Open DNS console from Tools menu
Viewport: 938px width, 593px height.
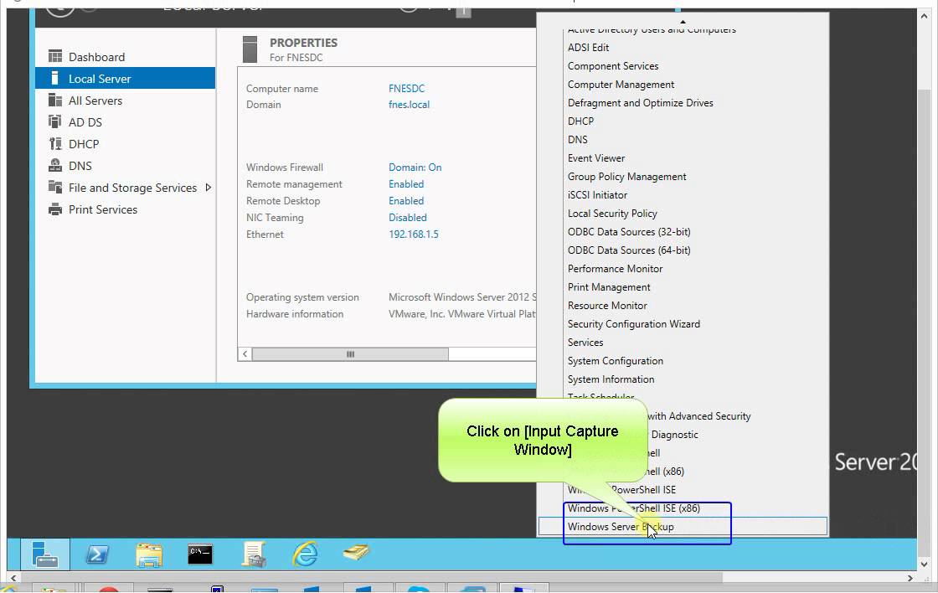pyautogui.click(x=577, y=139)
